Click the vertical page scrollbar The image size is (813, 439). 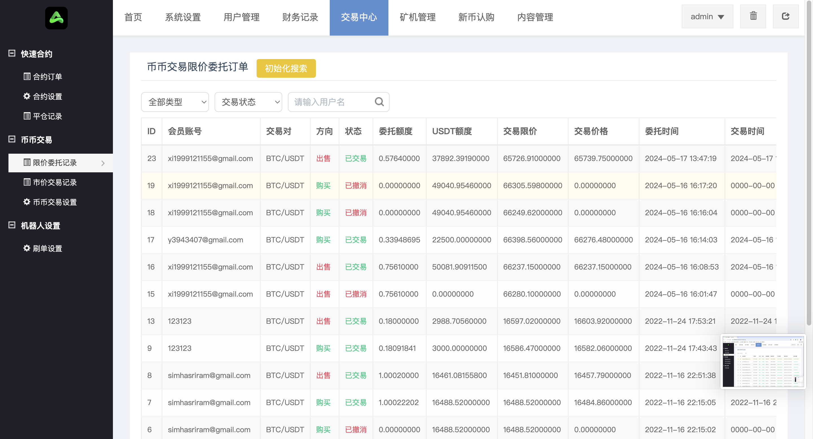pyautogui.click(x=808, y=163)
